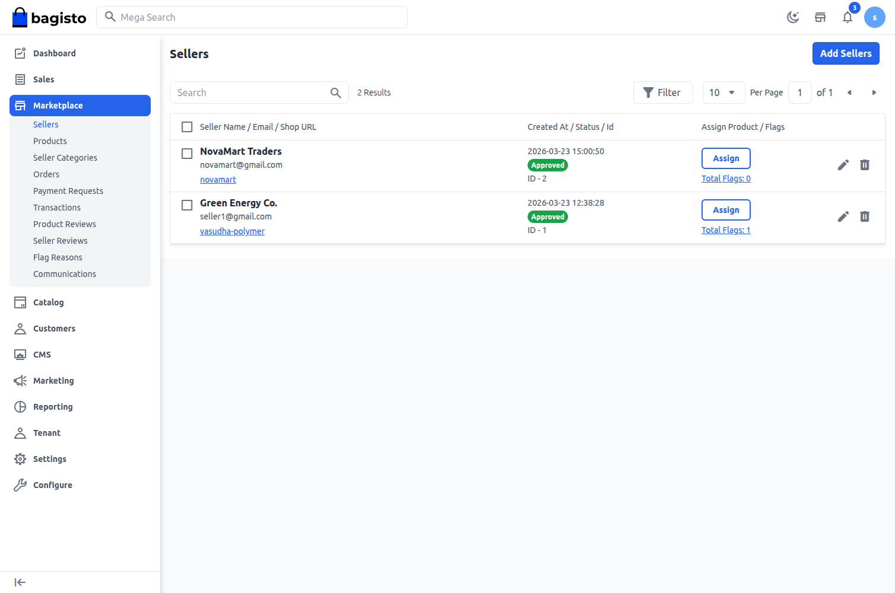This screenshot has height=593, width=895.
Task: Check the select-all checkbox in the table header
Action: (187, 127)
